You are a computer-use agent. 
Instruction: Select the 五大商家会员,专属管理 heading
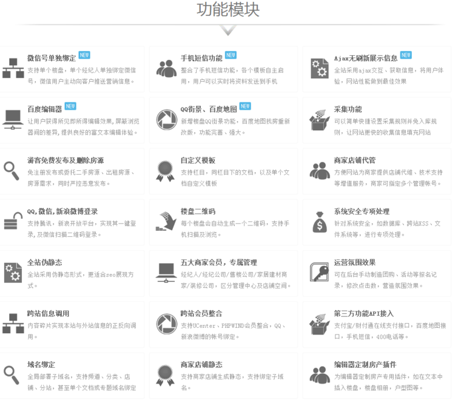(219, 262)
